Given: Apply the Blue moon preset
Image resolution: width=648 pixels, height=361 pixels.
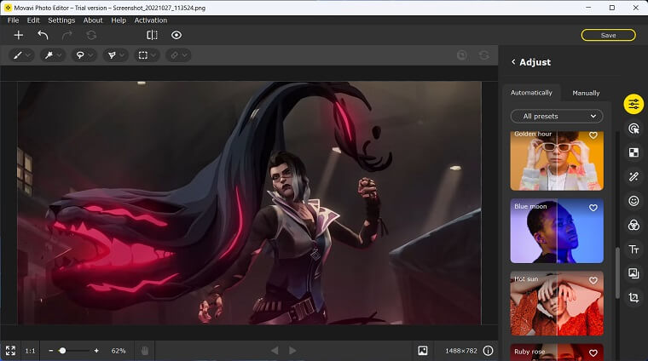Looking at the screenshot, I should (x=557, y=231).
